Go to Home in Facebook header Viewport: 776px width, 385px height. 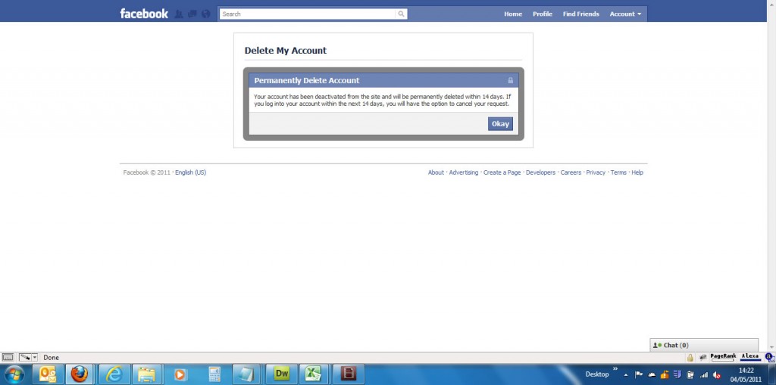tap(513, 14)
